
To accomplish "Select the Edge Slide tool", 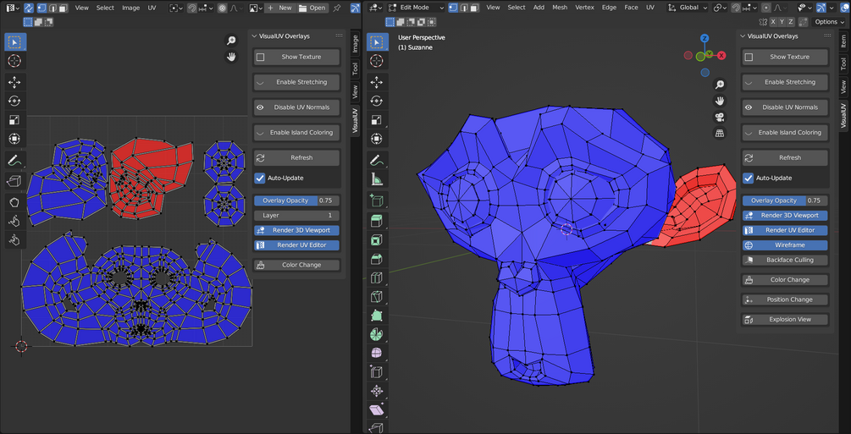I will [x=377, y=372].
